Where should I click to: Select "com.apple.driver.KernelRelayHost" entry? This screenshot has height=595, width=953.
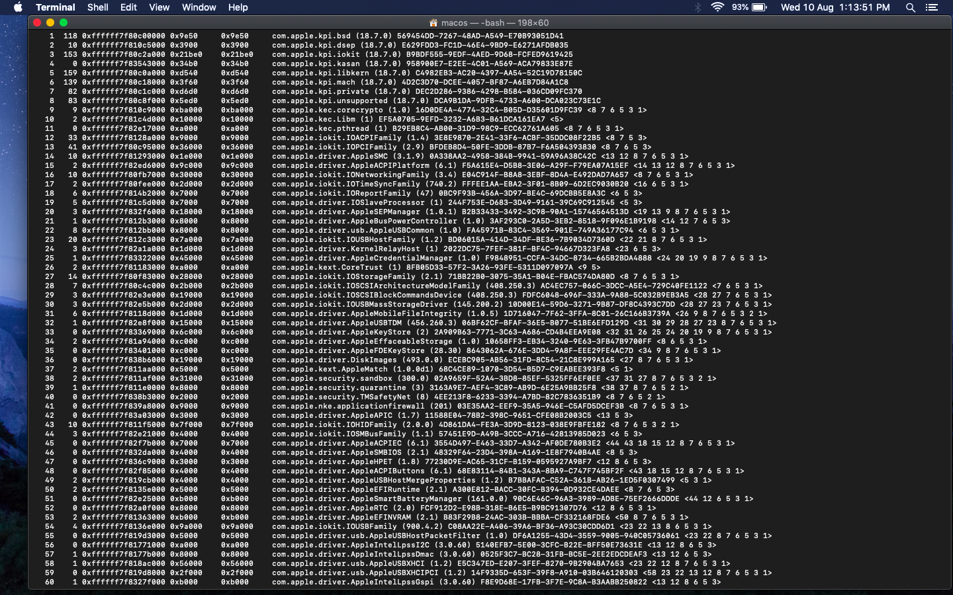(346, 249)
